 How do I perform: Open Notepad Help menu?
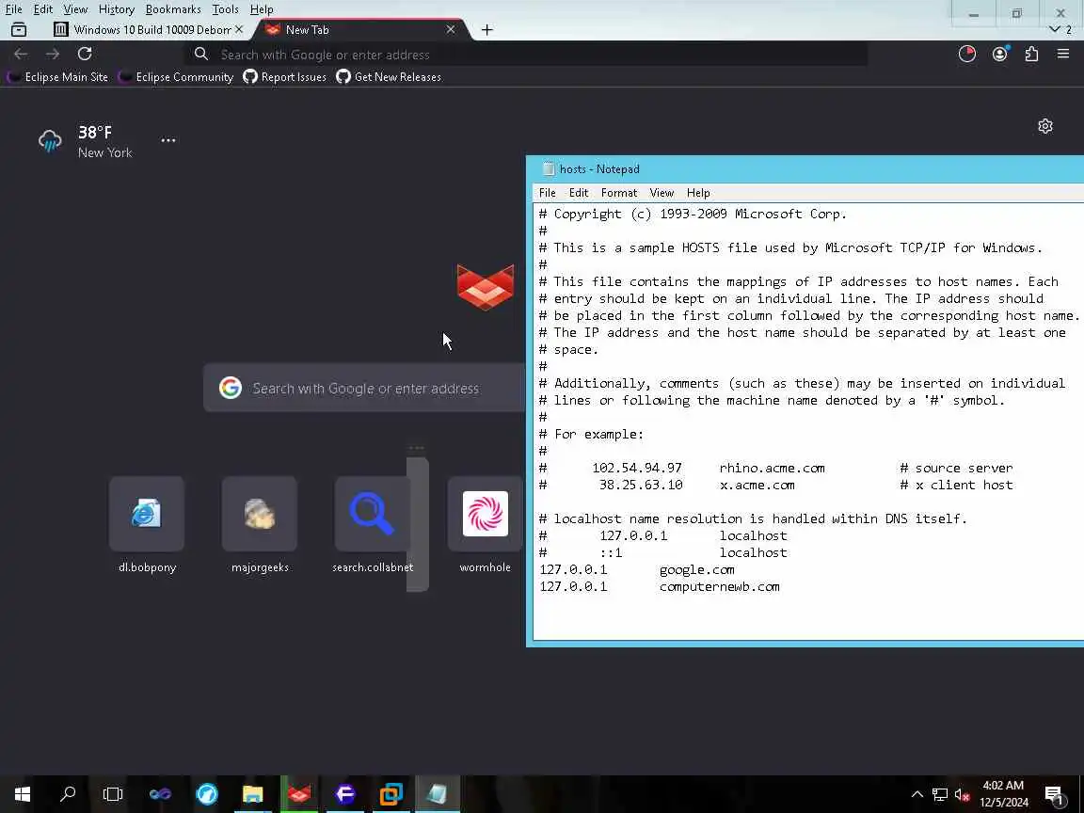point(698,193)
